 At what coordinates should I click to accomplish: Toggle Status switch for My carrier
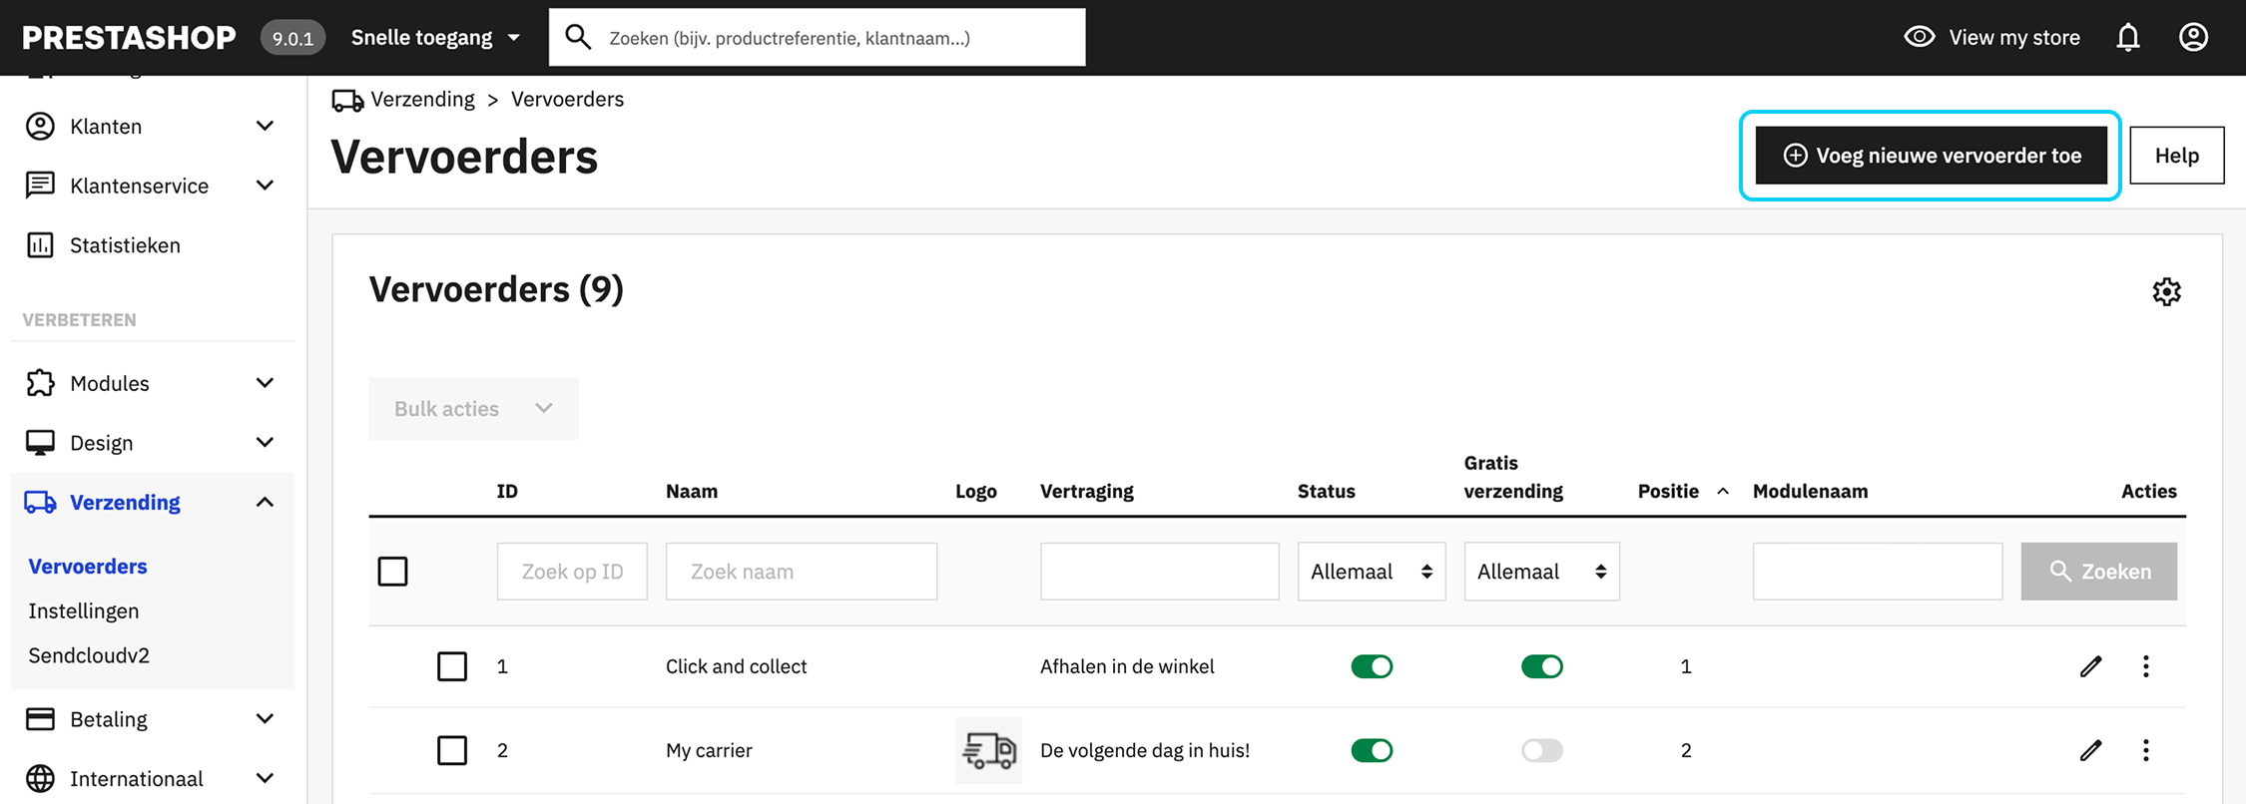pyautogui.click(x=1372, y=750)
